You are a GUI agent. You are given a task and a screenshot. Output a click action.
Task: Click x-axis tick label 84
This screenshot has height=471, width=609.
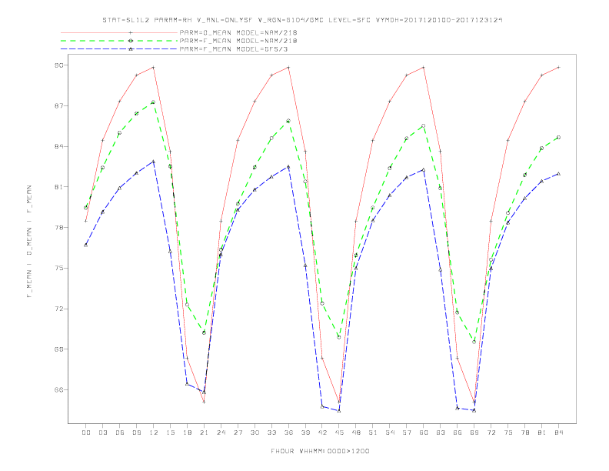pos(559,433)
